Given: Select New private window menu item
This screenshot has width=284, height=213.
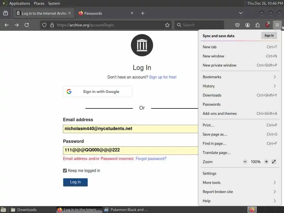Looking at the screenshot, I should pyautogui.click(x=240, y=65).
